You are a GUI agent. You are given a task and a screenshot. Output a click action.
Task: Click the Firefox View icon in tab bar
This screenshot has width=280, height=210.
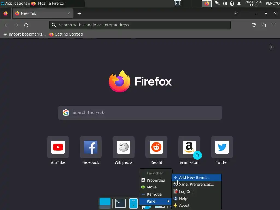click(5, 13)
